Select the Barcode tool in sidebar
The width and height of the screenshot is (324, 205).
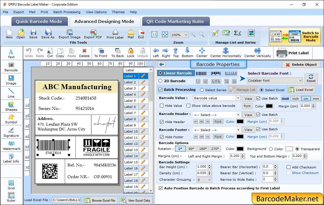pos(11,67)
